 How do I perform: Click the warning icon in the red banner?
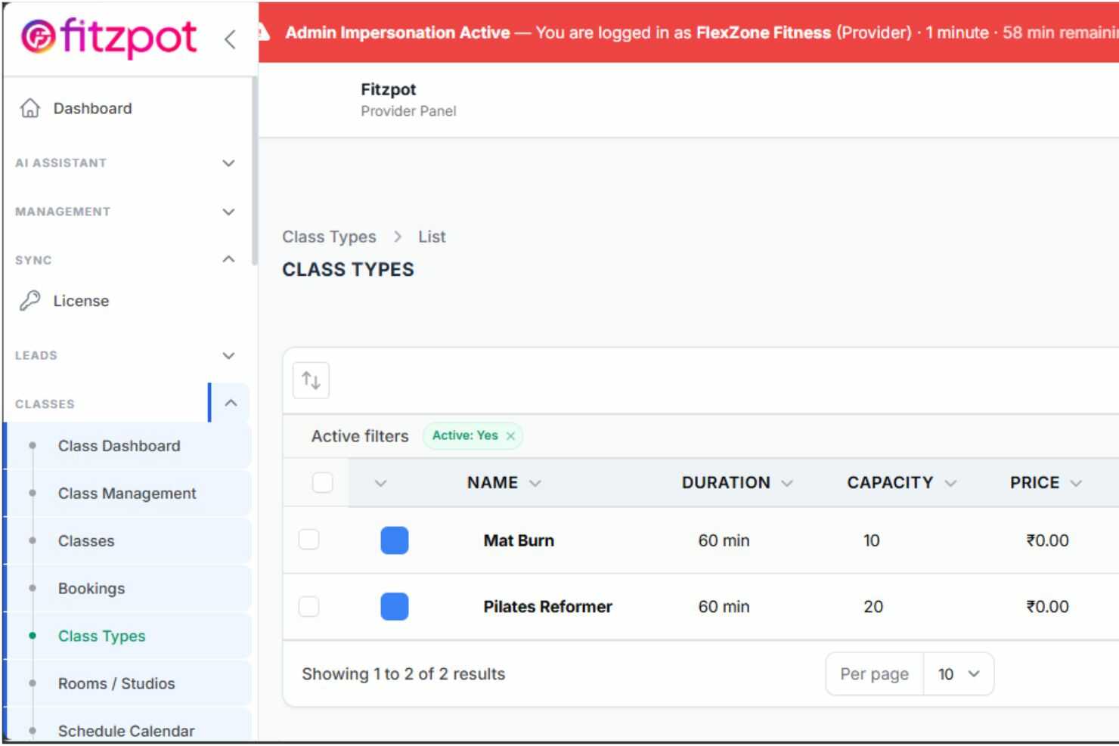point(264,33)
